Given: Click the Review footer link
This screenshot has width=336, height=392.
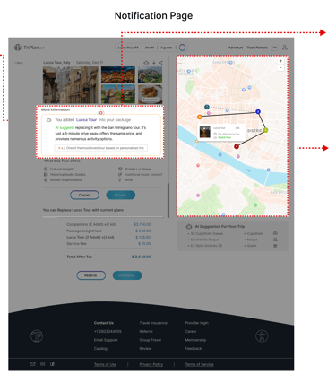Looking at the screenshot, I should coord(145,349).
